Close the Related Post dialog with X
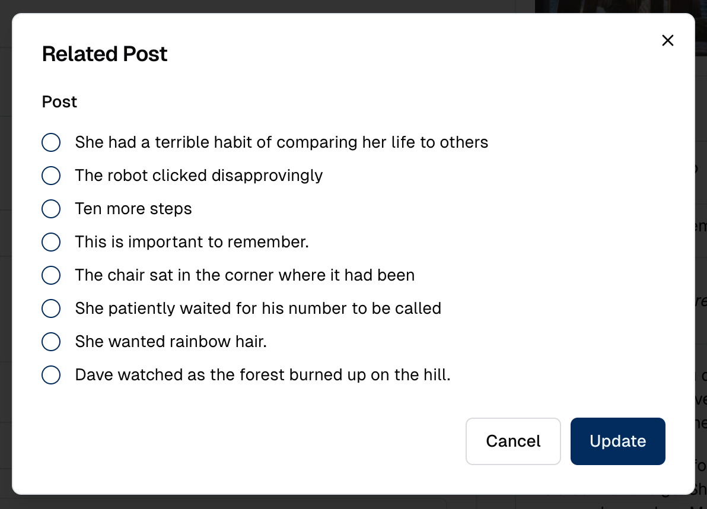The width and height of the screenshot is (707, 509). (x=668, y=40)
